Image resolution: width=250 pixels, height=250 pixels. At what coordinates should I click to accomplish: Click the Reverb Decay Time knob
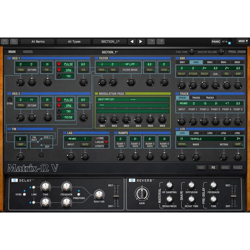point(191,199)
